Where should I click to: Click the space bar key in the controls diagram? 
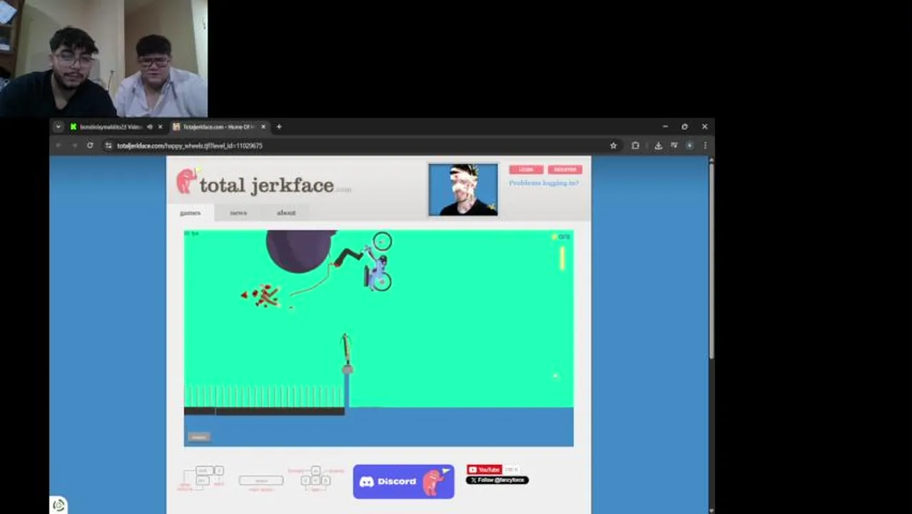click(x=261, y=481)
